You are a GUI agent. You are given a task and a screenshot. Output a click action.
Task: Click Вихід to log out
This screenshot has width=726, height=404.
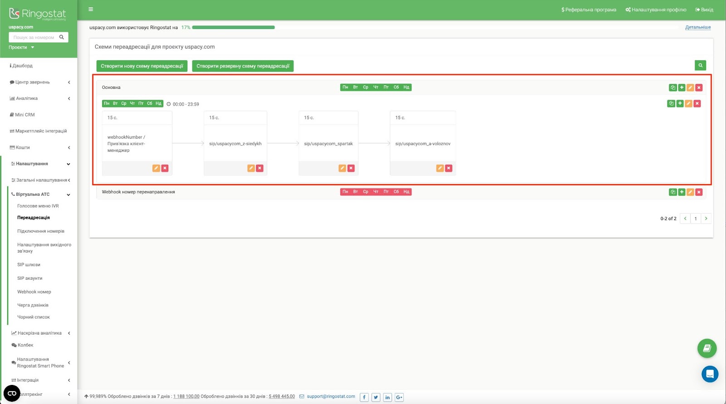coord(704,10)
